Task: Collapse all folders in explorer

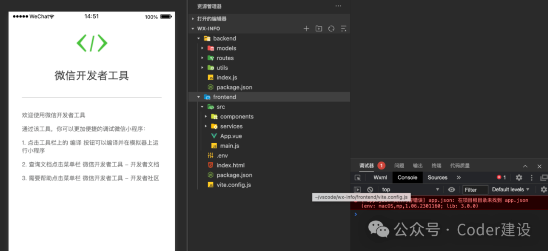Action: click(344, 29)
